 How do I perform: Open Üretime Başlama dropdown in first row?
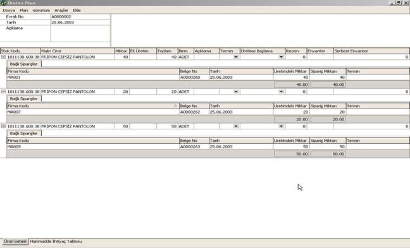click(281, 57)
